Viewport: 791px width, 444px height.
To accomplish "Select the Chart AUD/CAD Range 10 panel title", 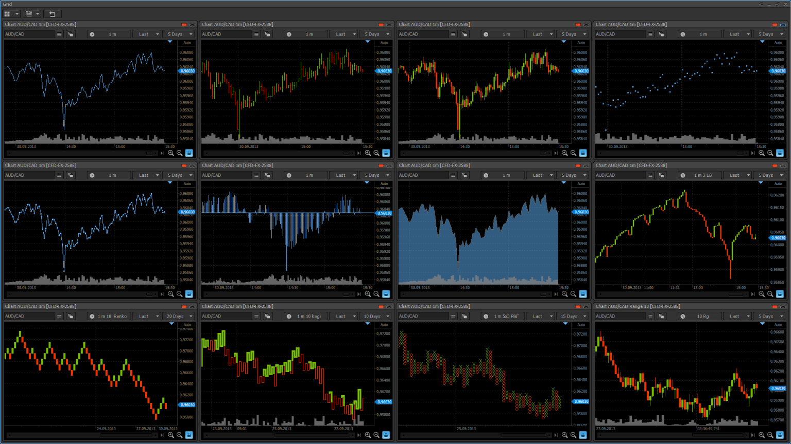I will pos(638,306).
